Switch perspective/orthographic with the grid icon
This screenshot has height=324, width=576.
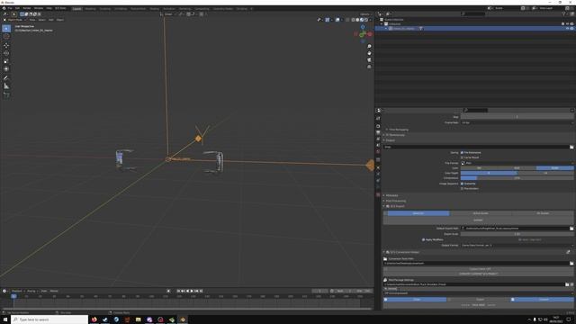click(369, 67)
